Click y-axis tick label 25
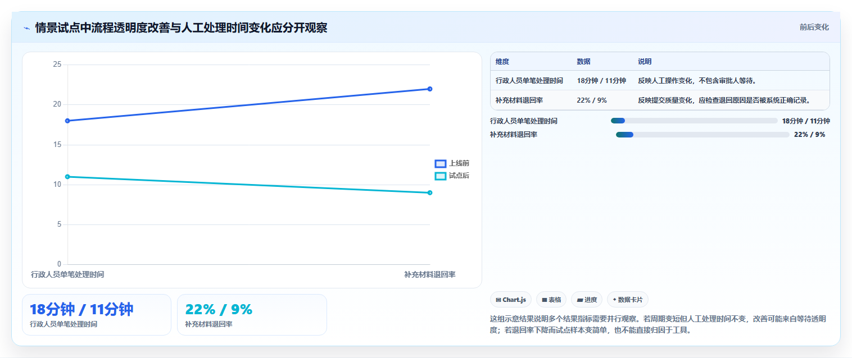 pyautogui.click(x=57, y=65)
